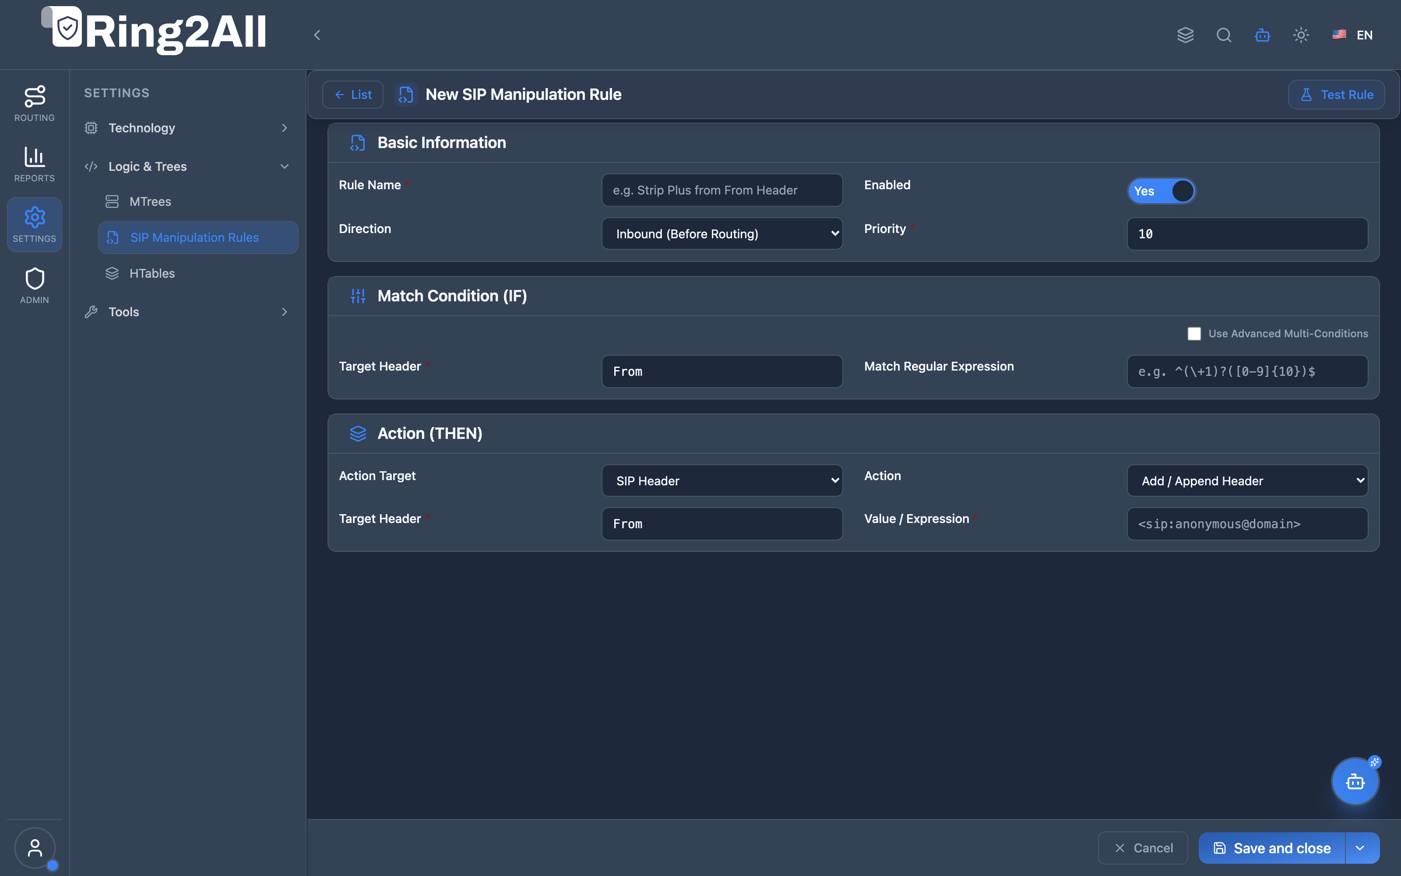Expand the Technology settings group
The width and height of the screenshot is (1401, 876).
(187, 127)
